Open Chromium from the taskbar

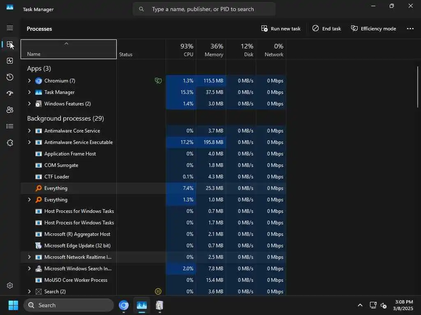(124, 305)
